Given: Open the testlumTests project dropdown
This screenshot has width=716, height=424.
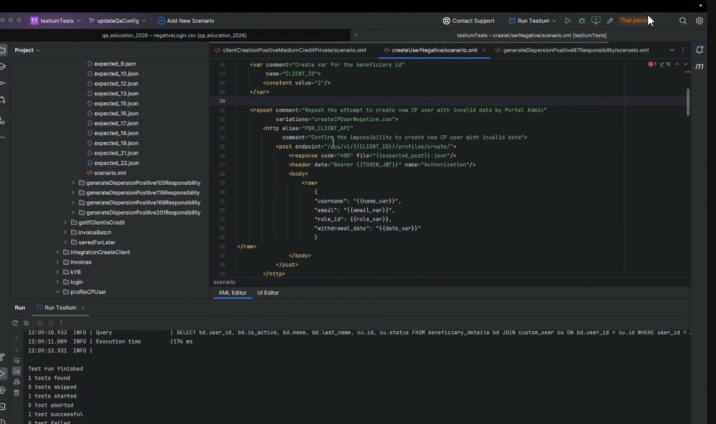Looking at the screenshot, I should click(55, 20).
